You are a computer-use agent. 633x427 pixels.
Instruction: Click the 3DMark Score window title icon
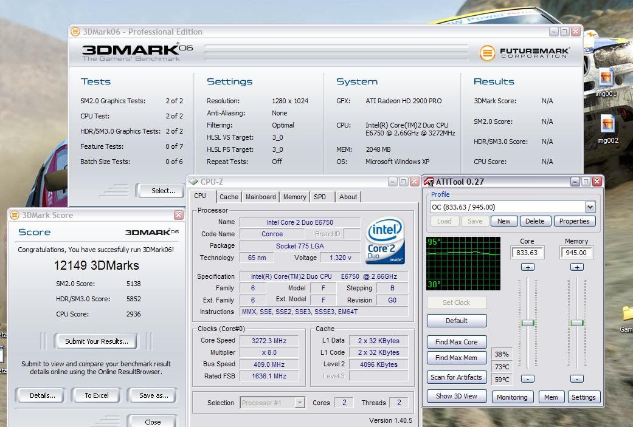coord(15,215)
